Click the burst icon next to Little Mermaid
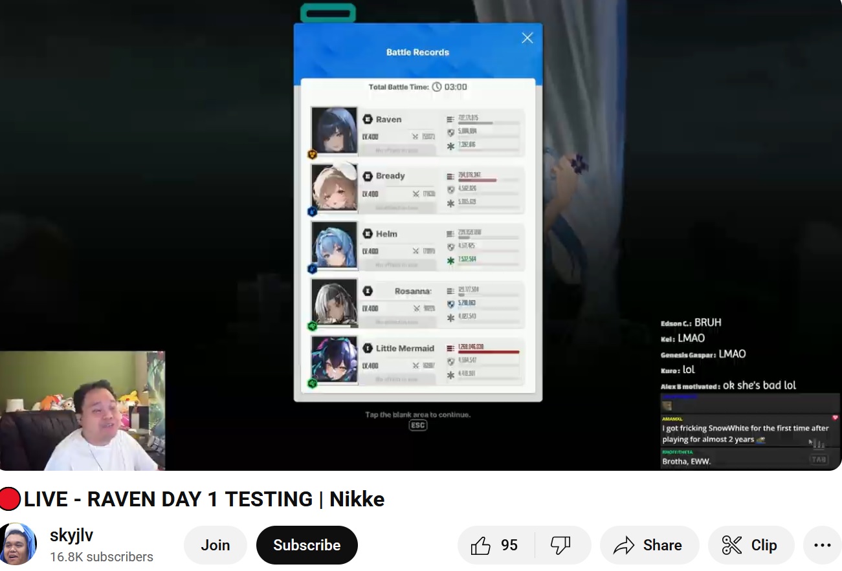Image resolution: width=842 pixels, height=571 pixels. click(x=368, y=348)
